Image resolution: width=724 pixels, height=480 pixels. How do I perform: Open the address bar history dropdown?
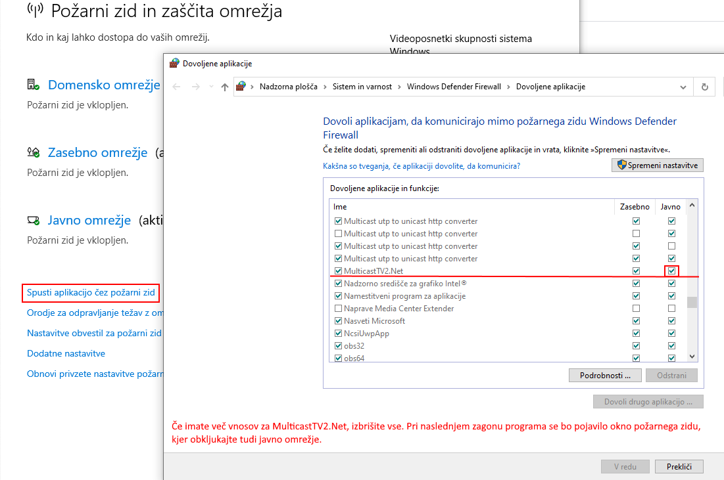click(x=683, y=87)
